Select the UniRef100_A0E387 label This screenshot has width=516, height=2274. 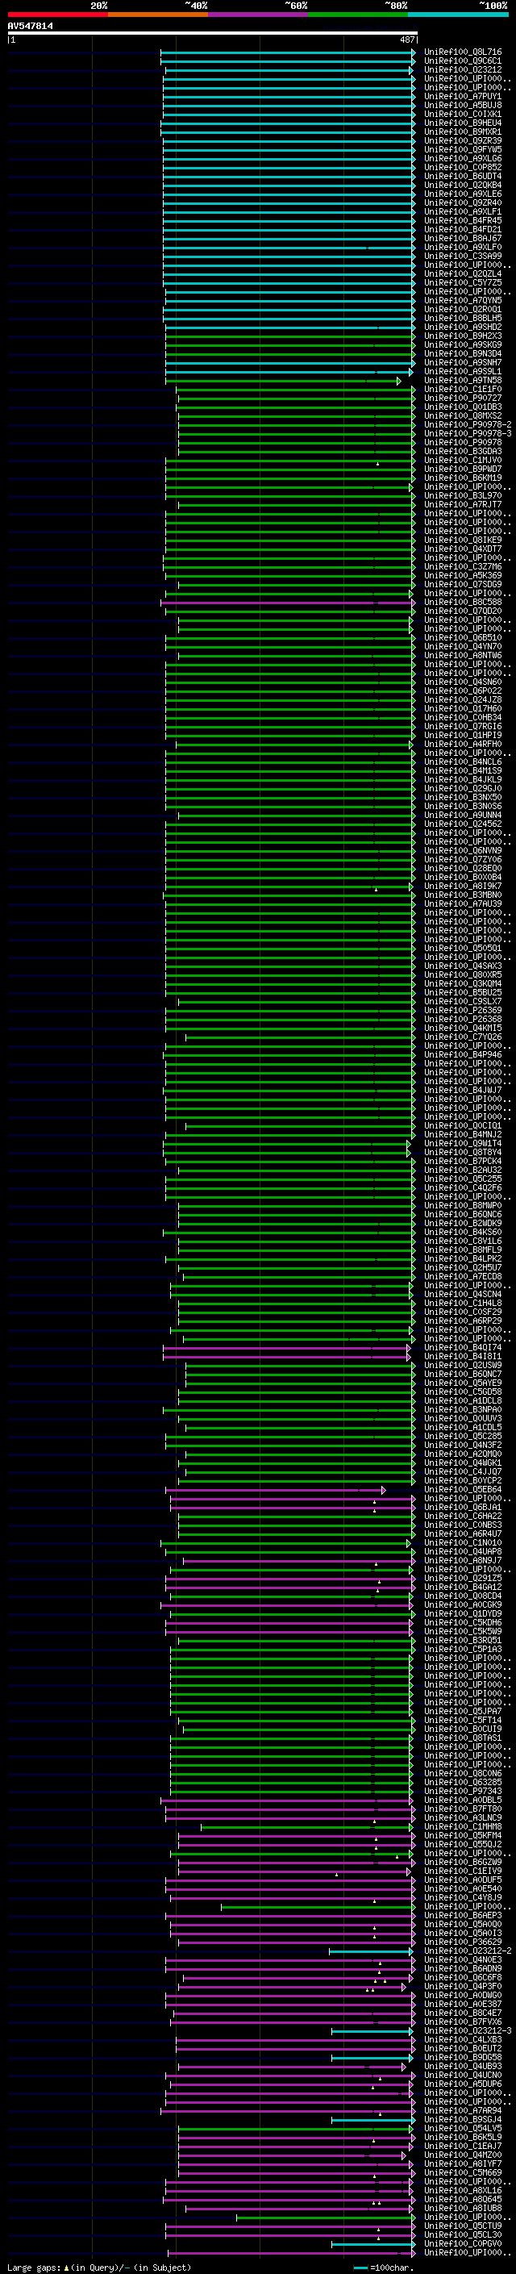[x=462, y=2004]
